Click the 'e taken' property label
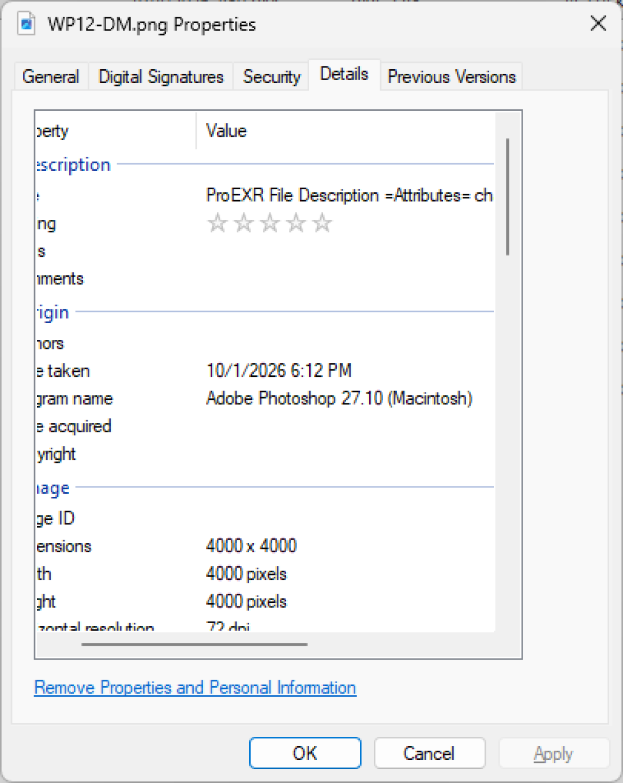Screen dimensions: 623x783 pyautogui.click(x=63, y=371)
